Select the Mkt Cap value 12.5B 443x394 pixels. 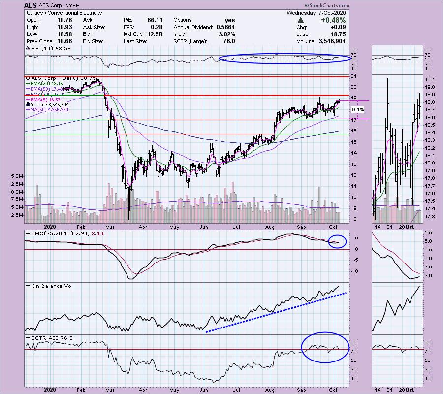click(155, 34)
